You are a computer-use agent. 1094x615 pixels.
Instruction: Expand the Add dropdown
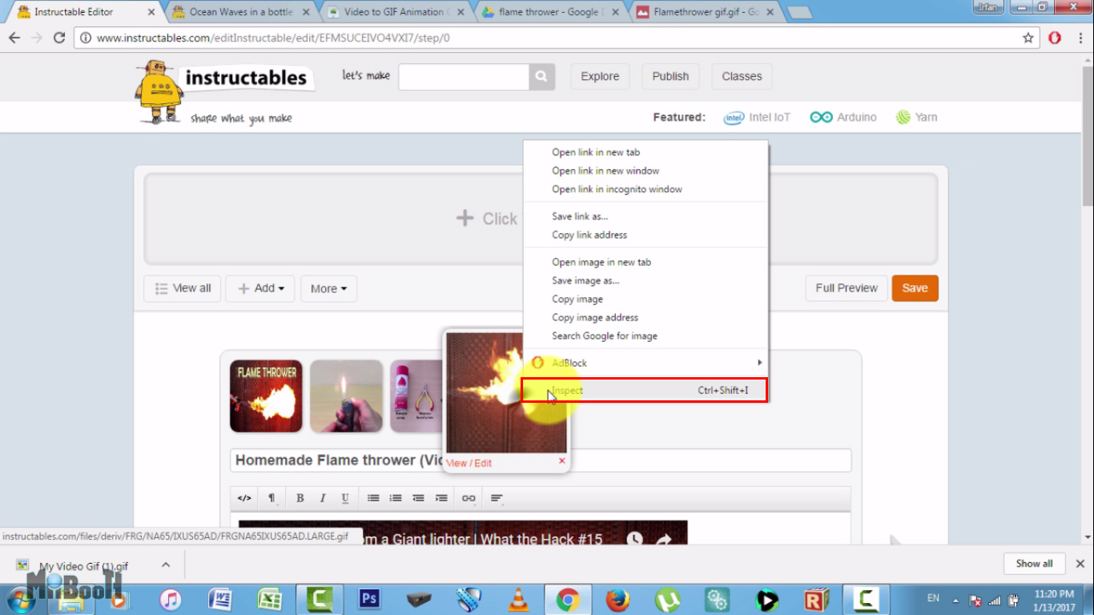point(260,288)
